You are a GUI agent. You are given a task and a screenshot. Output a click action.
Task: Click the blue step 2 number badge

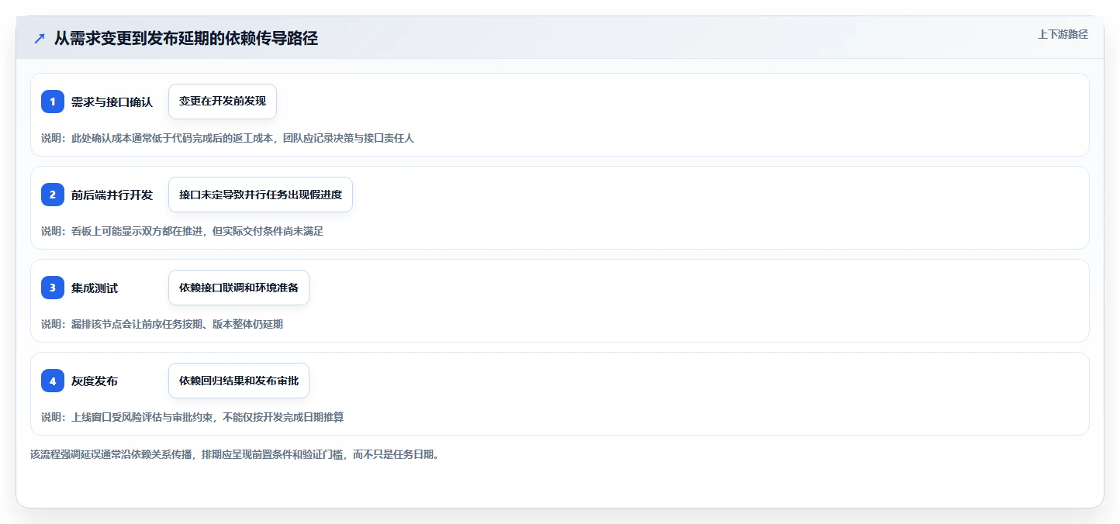[53, 195]
